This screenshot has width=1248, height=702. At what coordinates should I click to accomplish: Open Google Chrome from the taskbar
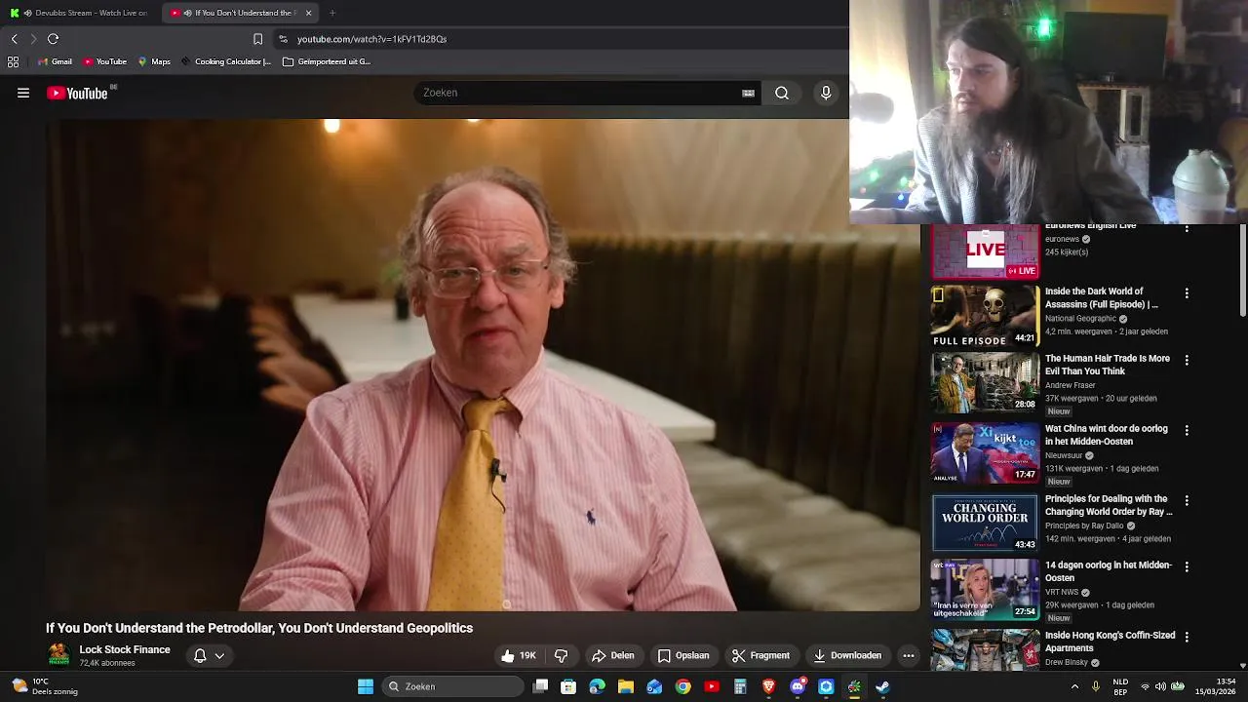pos(683,687)
